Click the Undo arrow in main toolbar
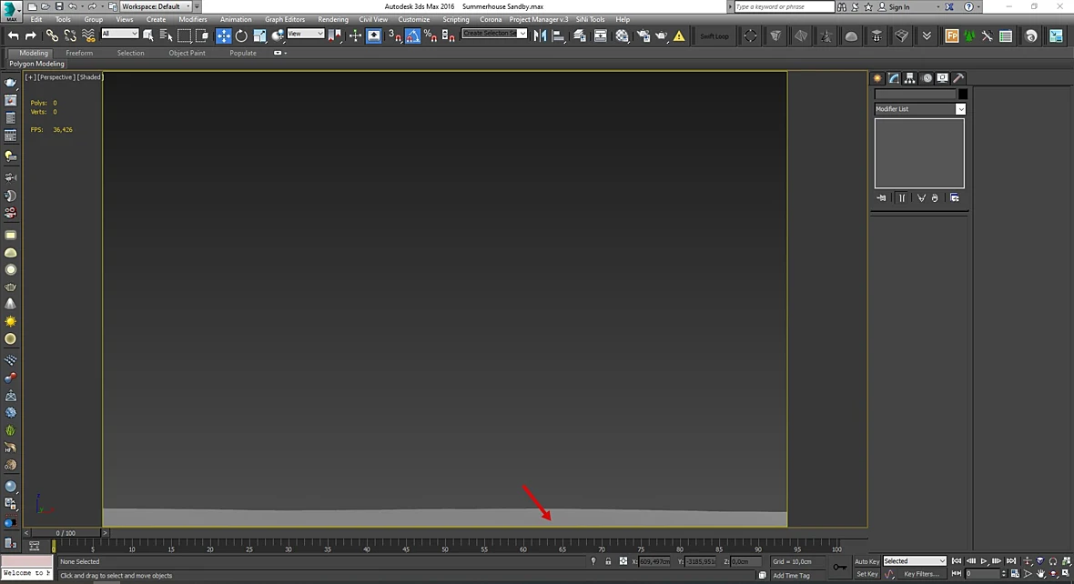Image resolution: width=1074 pixels, height=584 pixels. (13, 35)
